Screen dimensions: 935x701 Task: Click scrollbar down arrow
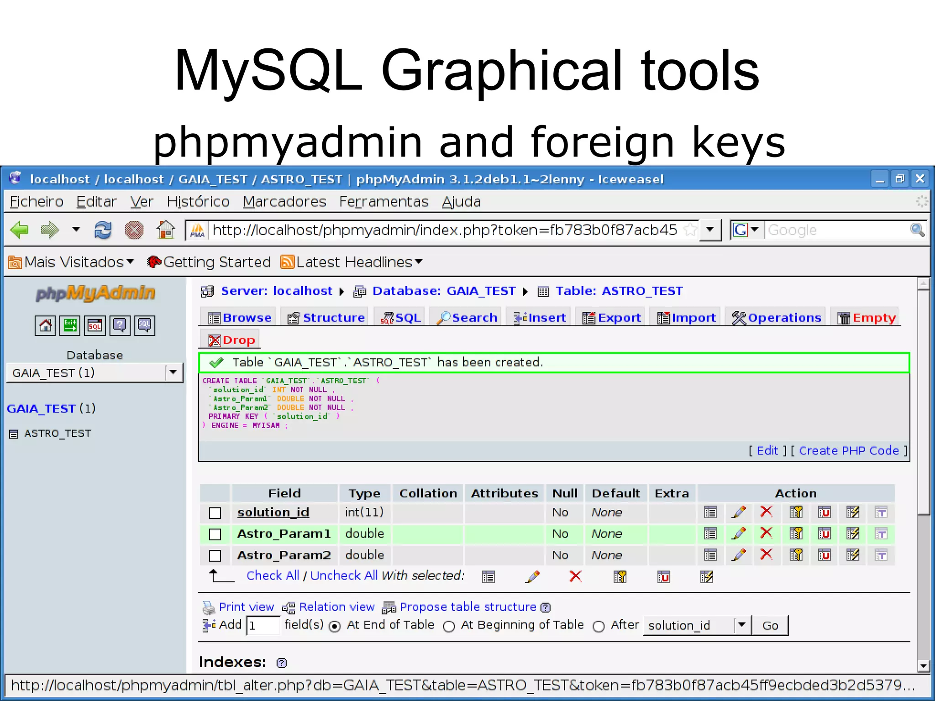[924, 666]
